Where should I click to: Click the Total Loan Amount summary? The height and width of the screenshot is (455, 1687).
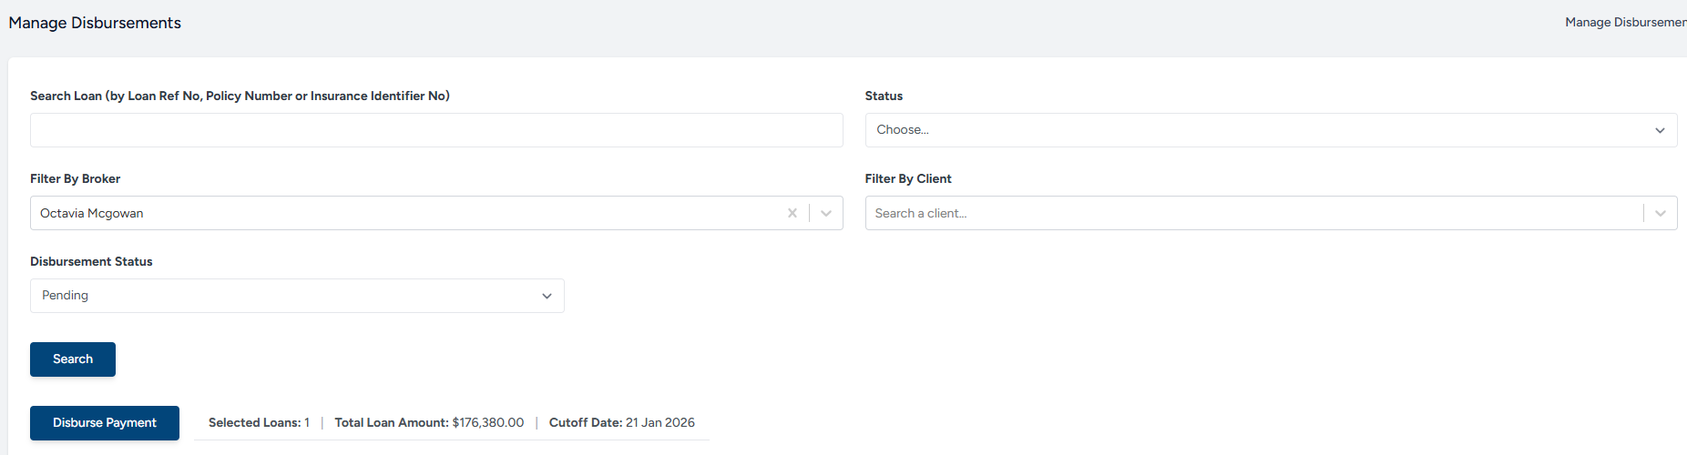click(429, 422)
